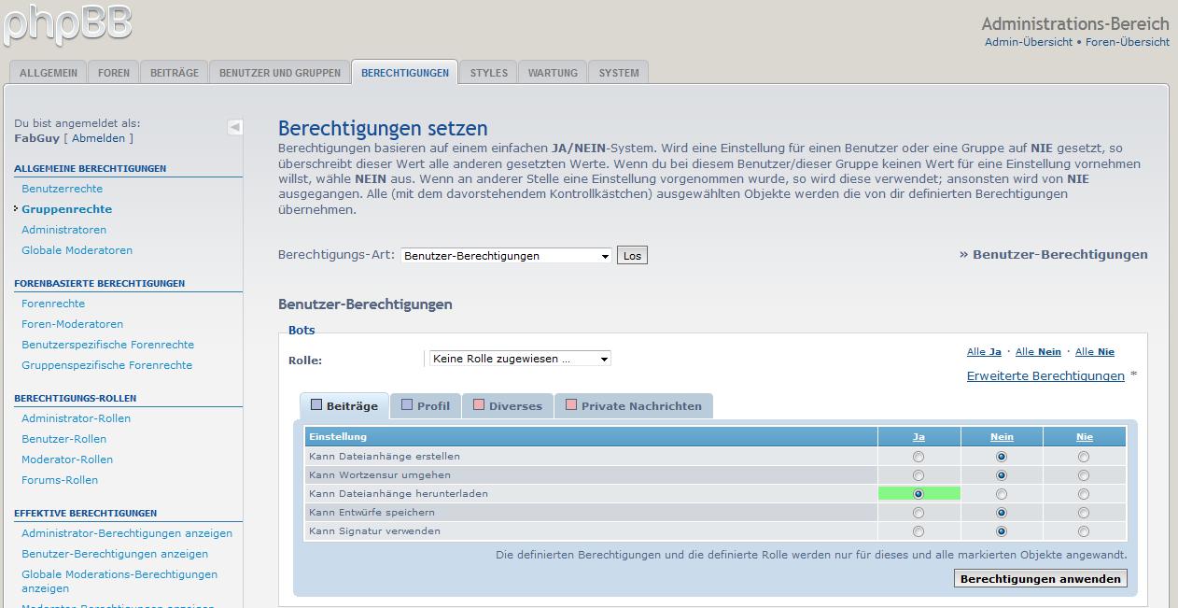Open Benutzerrechte in the sidebar

(62, 189)
